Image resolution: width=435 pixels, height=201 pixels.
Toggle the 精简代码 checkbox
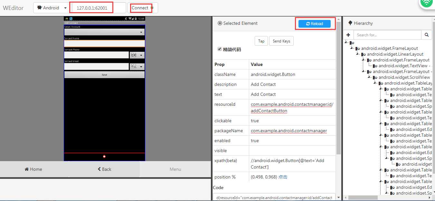pyautogui.click(x=220, y=49)
